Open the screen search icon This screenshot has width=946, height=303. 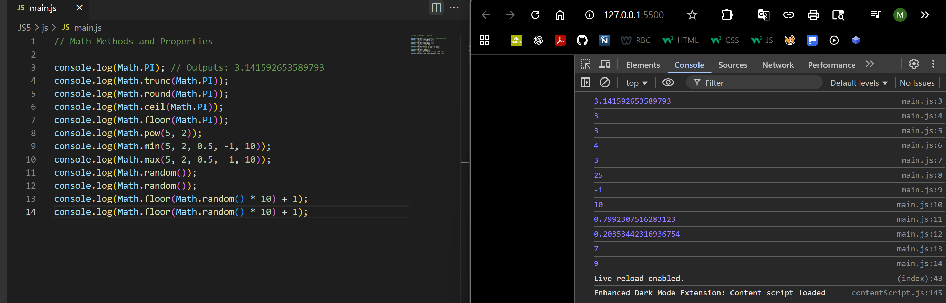point(838,15)
